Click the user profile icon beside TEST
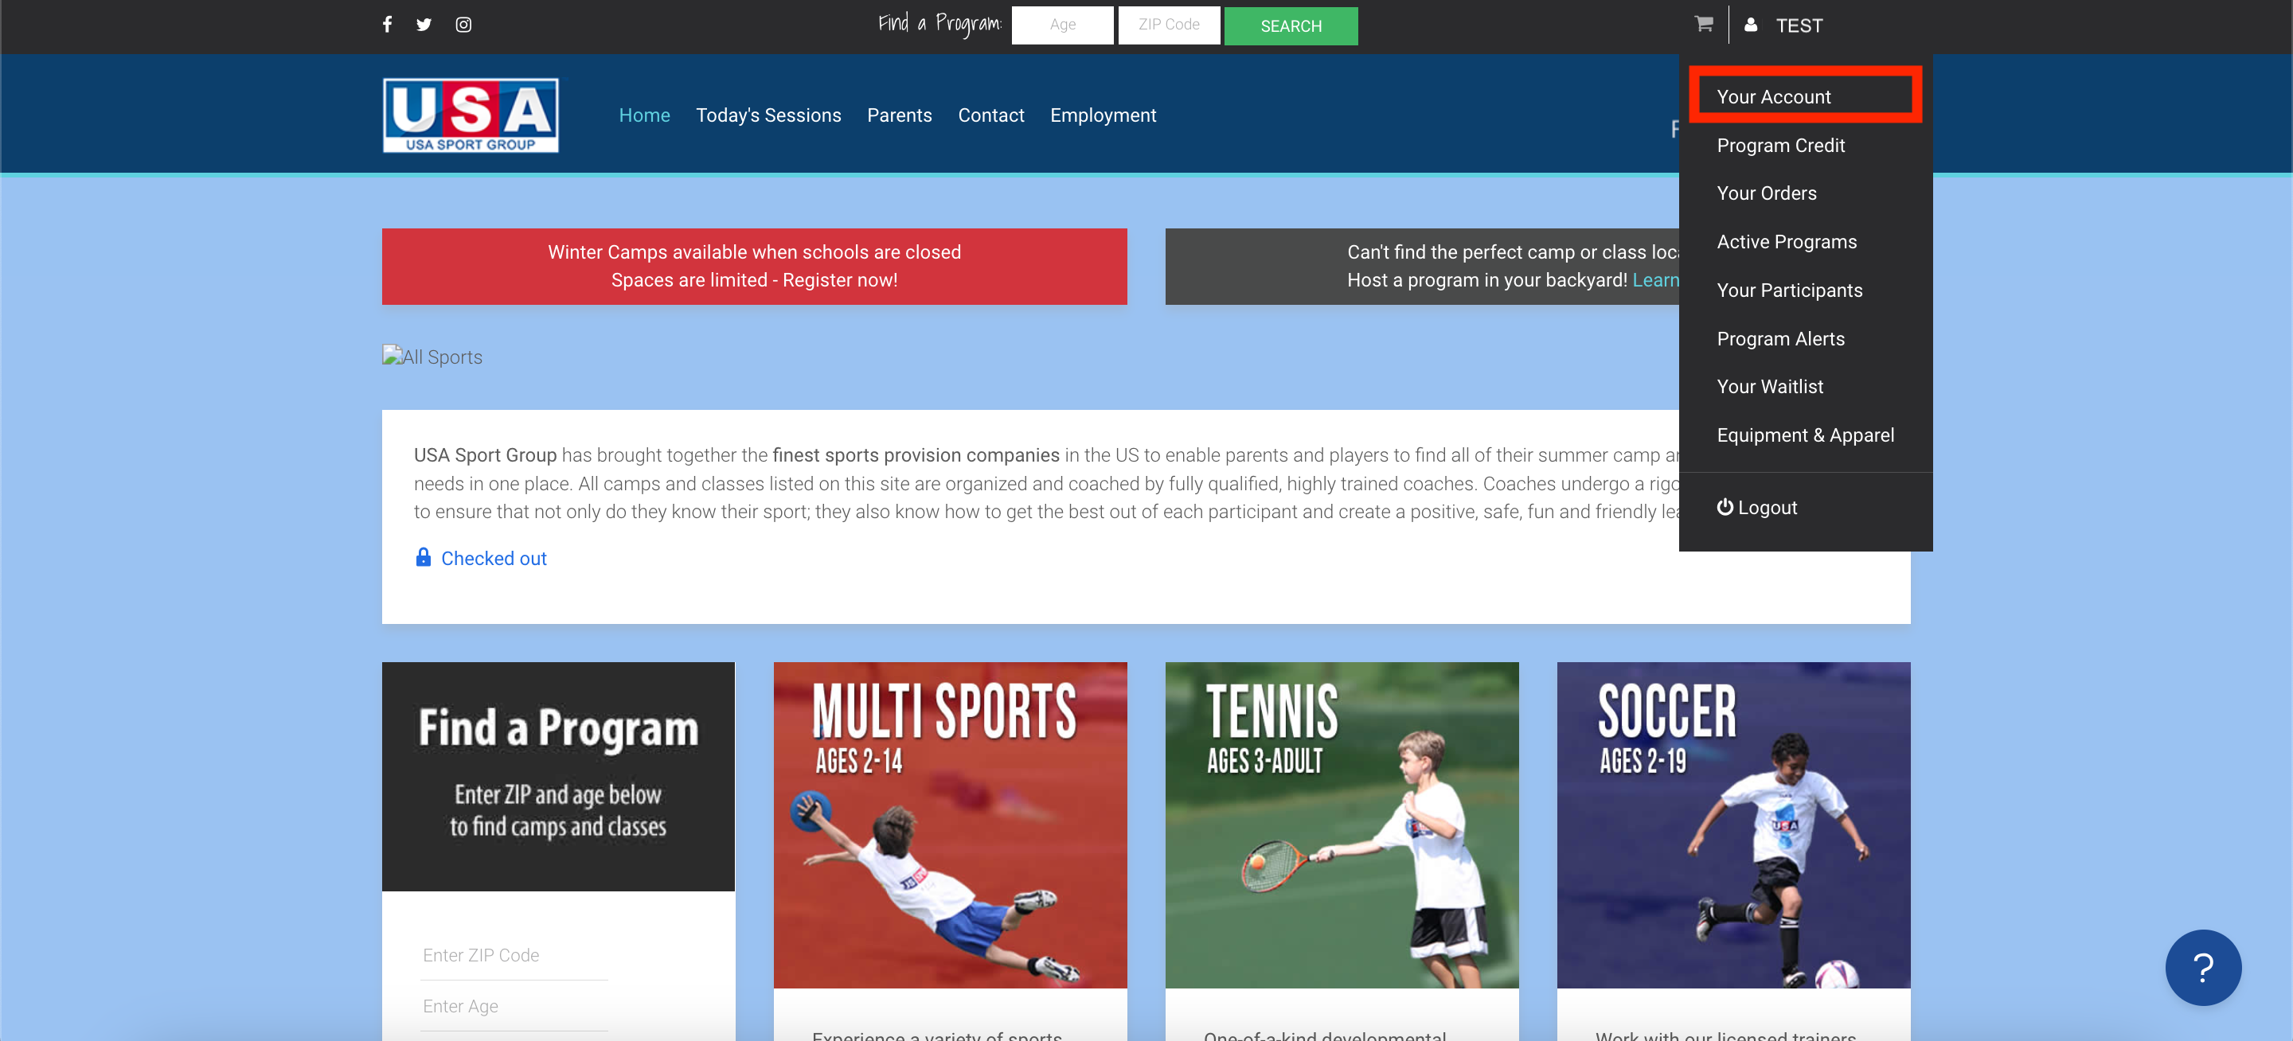2293x1041 pixels. point(1751,25)
